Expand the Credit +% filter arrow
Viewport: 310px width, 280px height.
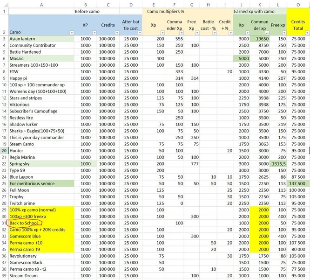click(231, 33)
